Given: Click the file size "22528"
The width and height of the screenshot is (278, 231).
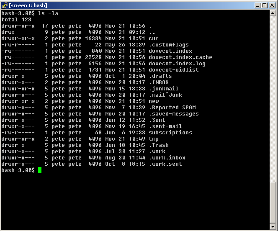Looking at the screenshot, I should 93,57.
